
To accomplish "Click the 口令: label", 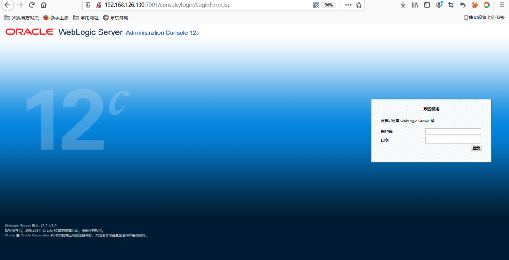I will 385,140.
